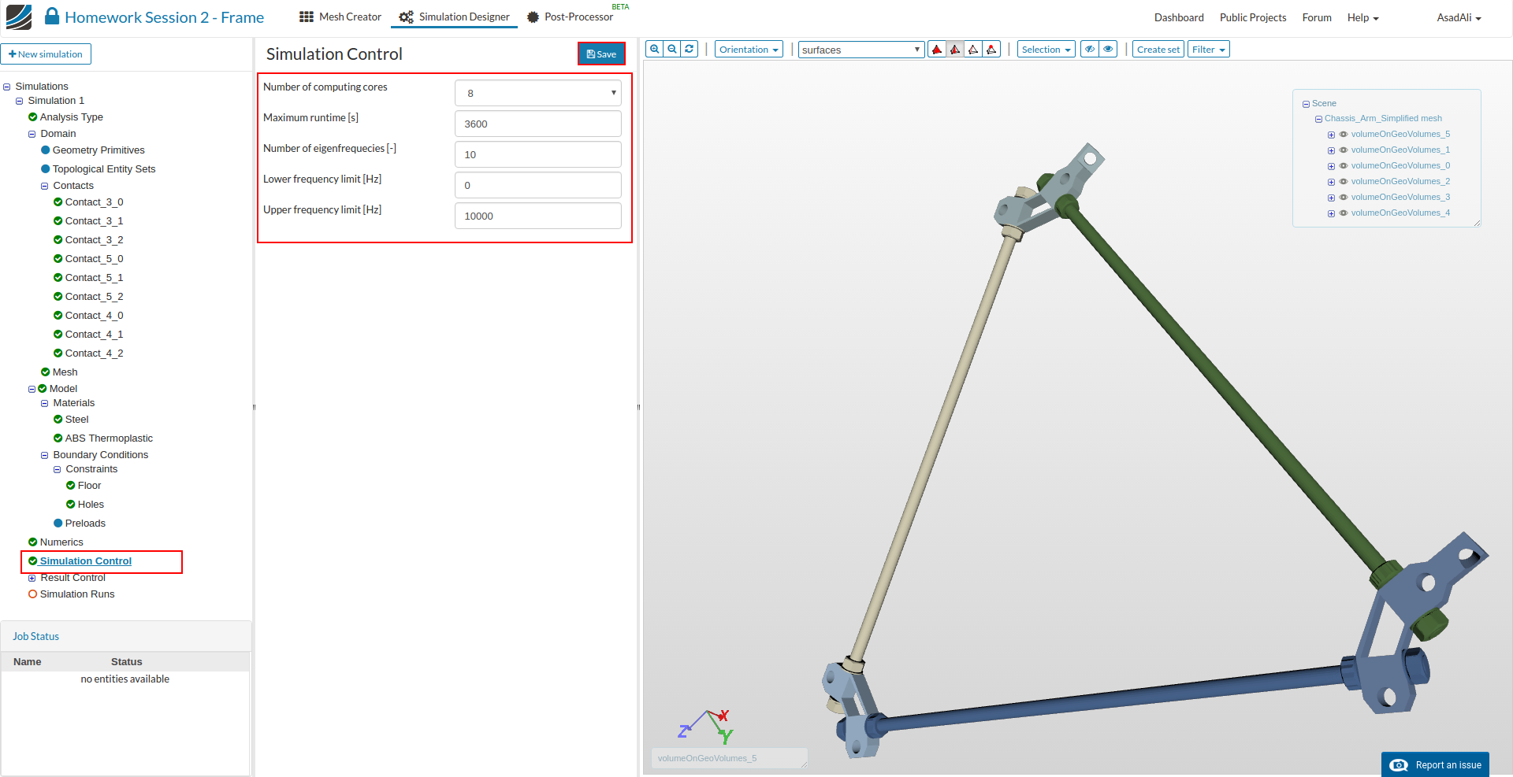Screen dimensions: 1513x777
Task: Expand the volumeOnGeoVolumes_5 node
Action: tap(1331, 135)
